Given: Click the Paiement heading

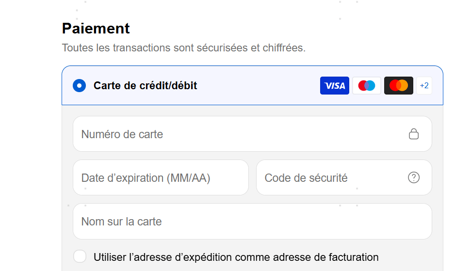Looking at the screenshot, I should pos(96,29).
